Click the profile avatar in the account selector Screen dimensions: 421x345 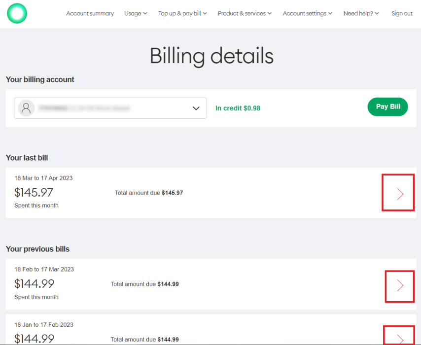click(26, 108)
